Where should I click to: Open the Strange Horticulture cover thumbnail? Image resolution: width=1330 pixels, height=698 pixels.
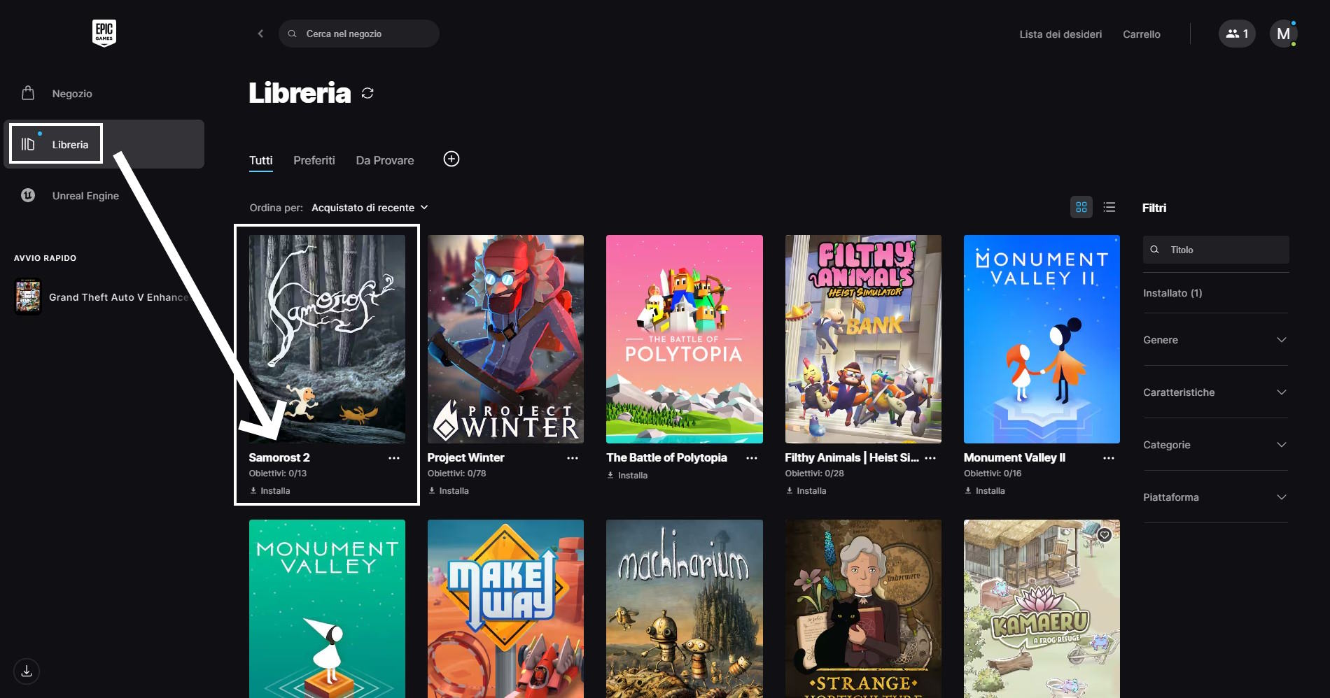[863, 608]
